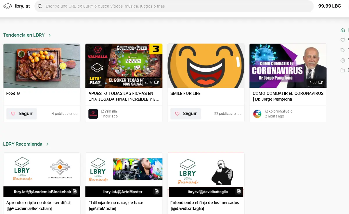This screenshot has width=349, height=214.
Task: Open the Coronavirus video thumbnail
Action: click(288, 66)
